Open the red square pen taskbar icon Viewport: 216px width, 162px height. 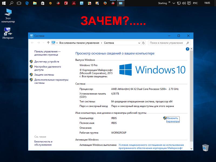[x=66, y=3]
